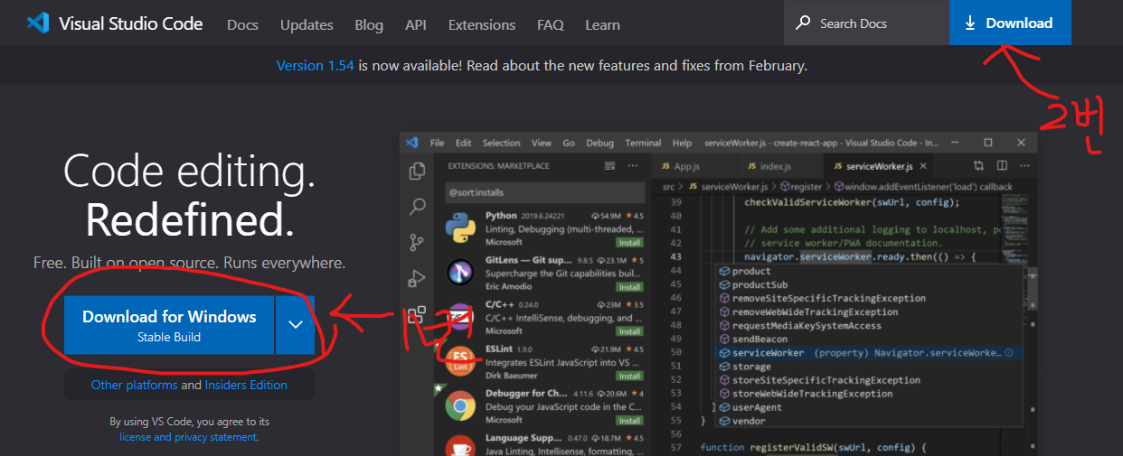The image size is (1123, 456).
Task: Click the info icon on serviceWorker suggestion
Action: point(1008,353)
